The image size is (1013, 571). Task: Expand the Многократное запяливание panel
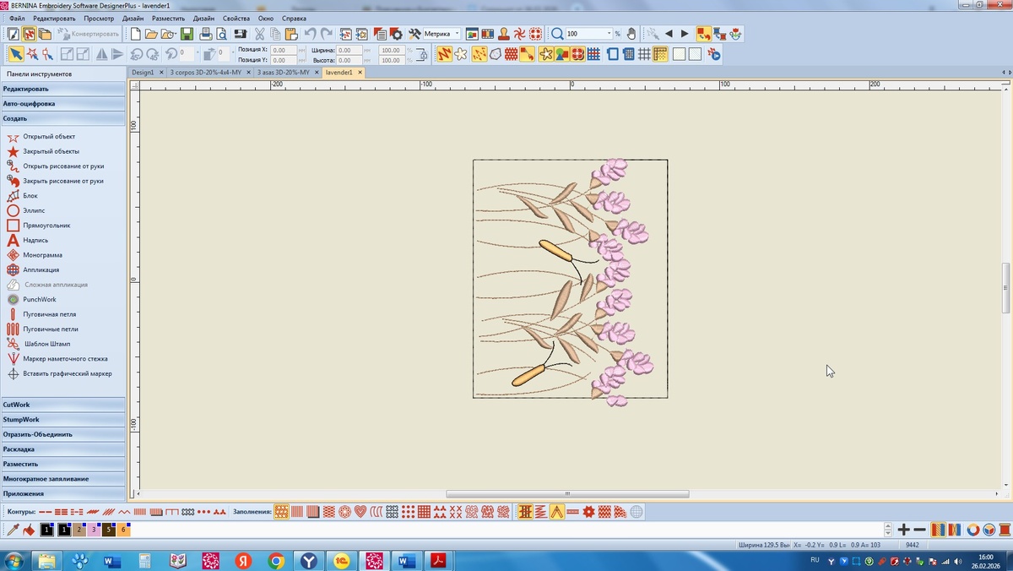[62, 479]
